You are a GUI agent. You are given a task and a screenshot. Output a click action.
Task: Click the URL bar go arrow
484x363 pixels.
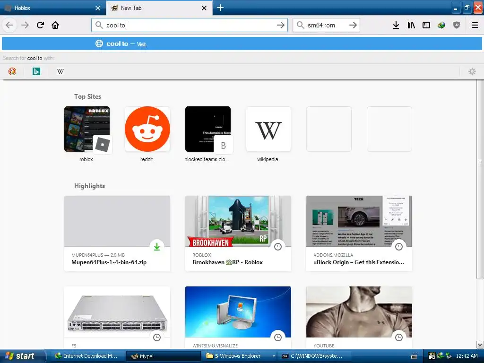pos(280,25)
